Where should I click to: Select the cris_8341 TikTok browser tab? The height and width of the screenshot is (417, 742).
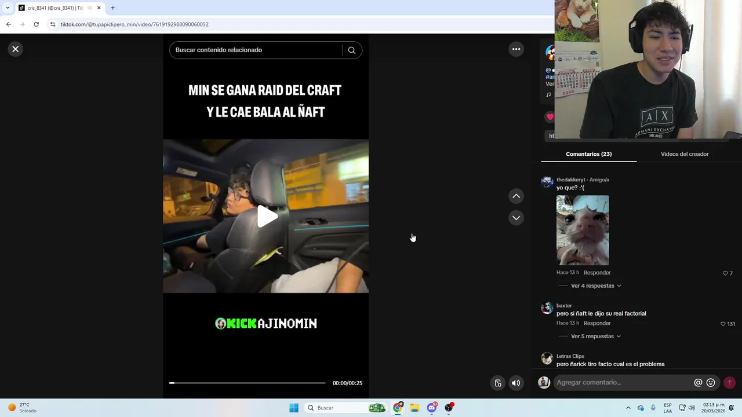coord(60,8)
